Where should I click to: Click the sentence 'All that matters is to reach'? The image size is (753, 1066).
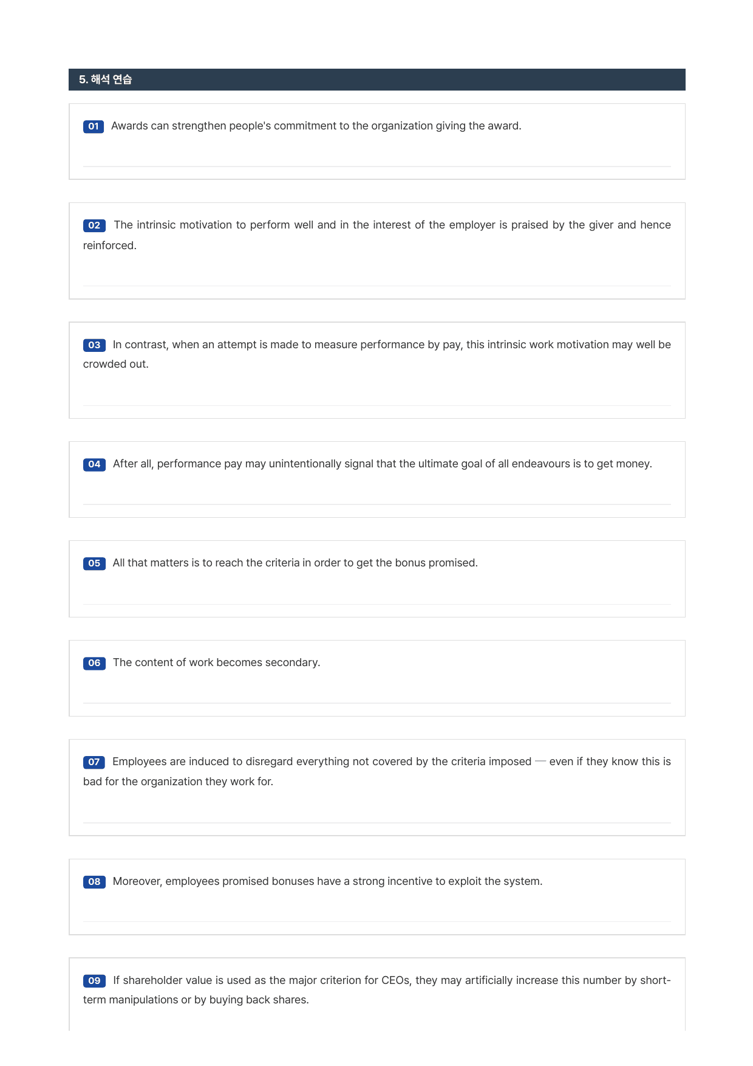point(295,563)
